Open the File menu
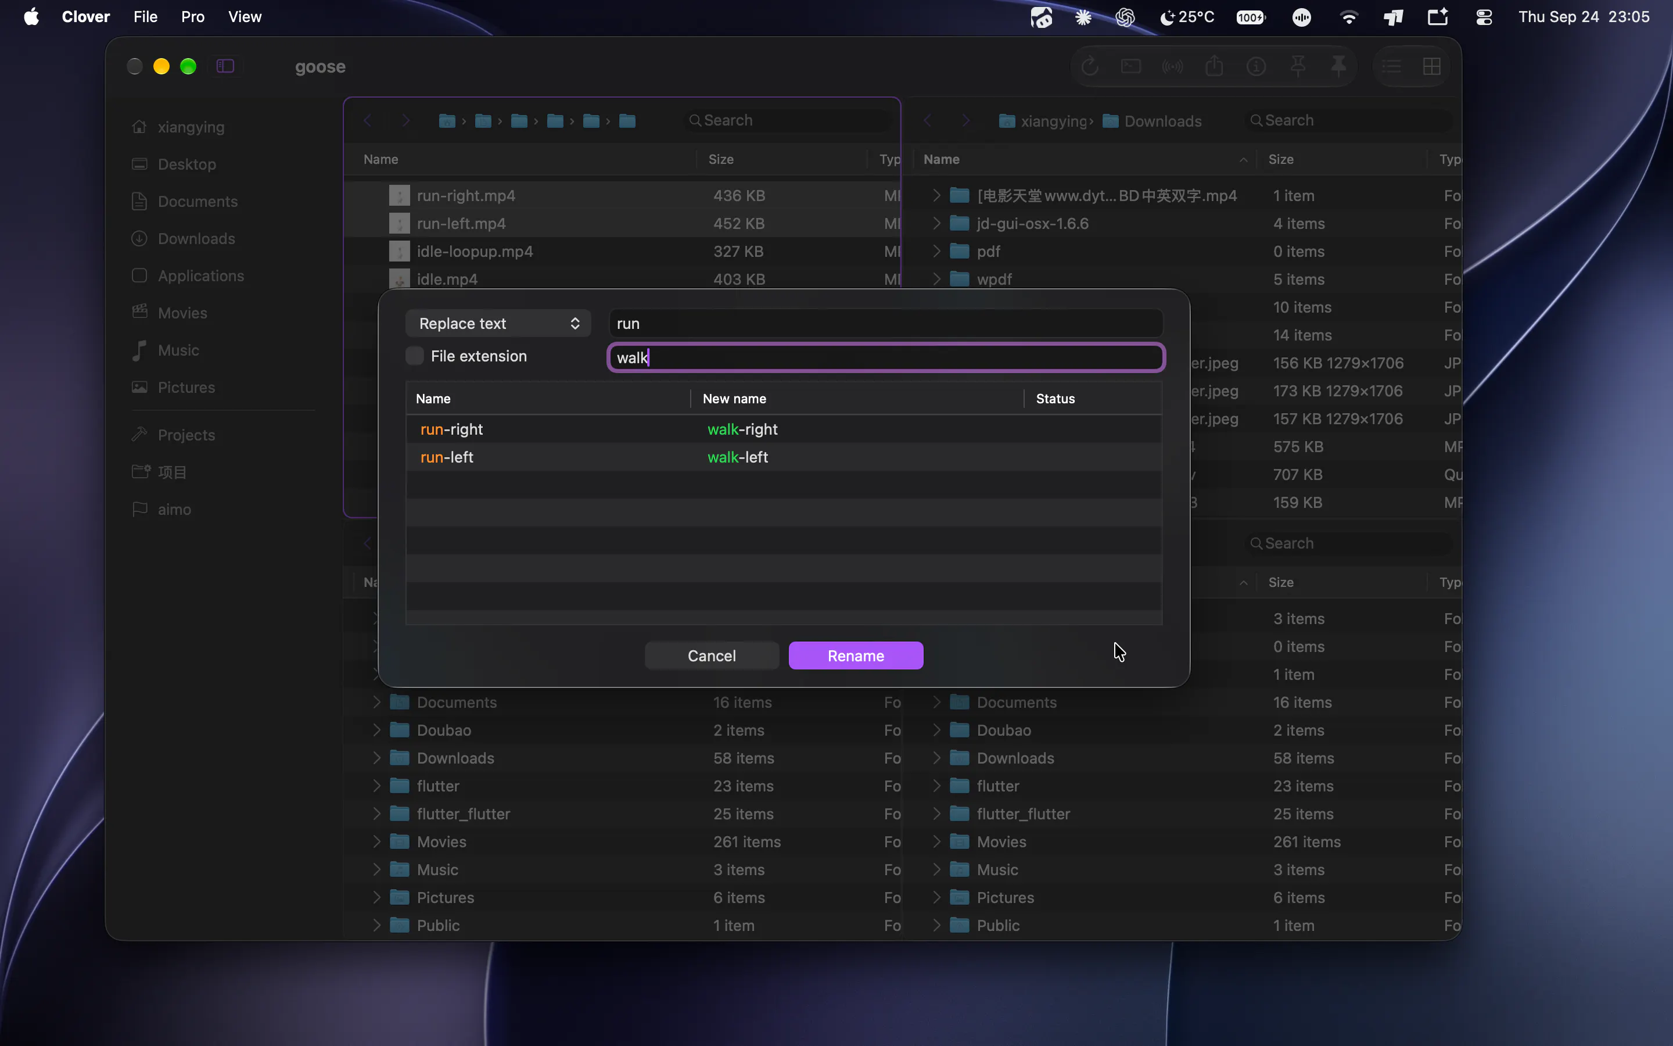The image size is (1673, 1046). [x=145, y=17]
